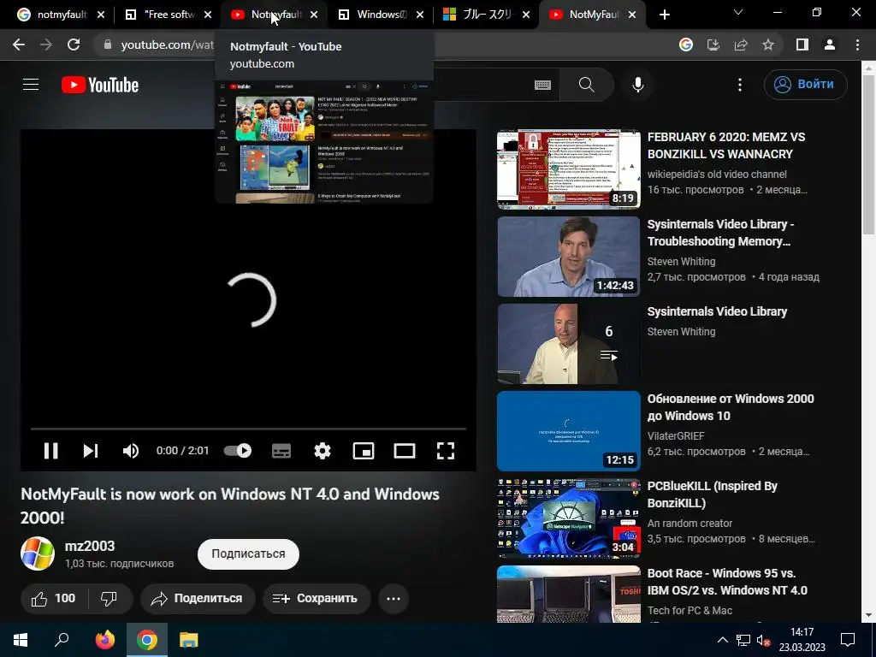Image resolution: width=876 pixels, height=657 pixels.
Task: Open PCBlueKILL video title
Action: point(712,494)
